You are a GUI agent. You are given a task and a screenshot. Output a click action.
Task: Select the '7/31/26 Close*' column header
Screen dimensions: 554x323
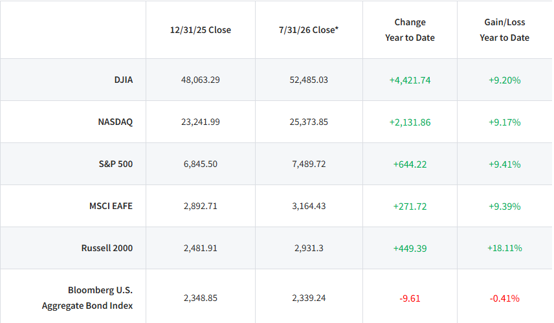pos(309,30)
